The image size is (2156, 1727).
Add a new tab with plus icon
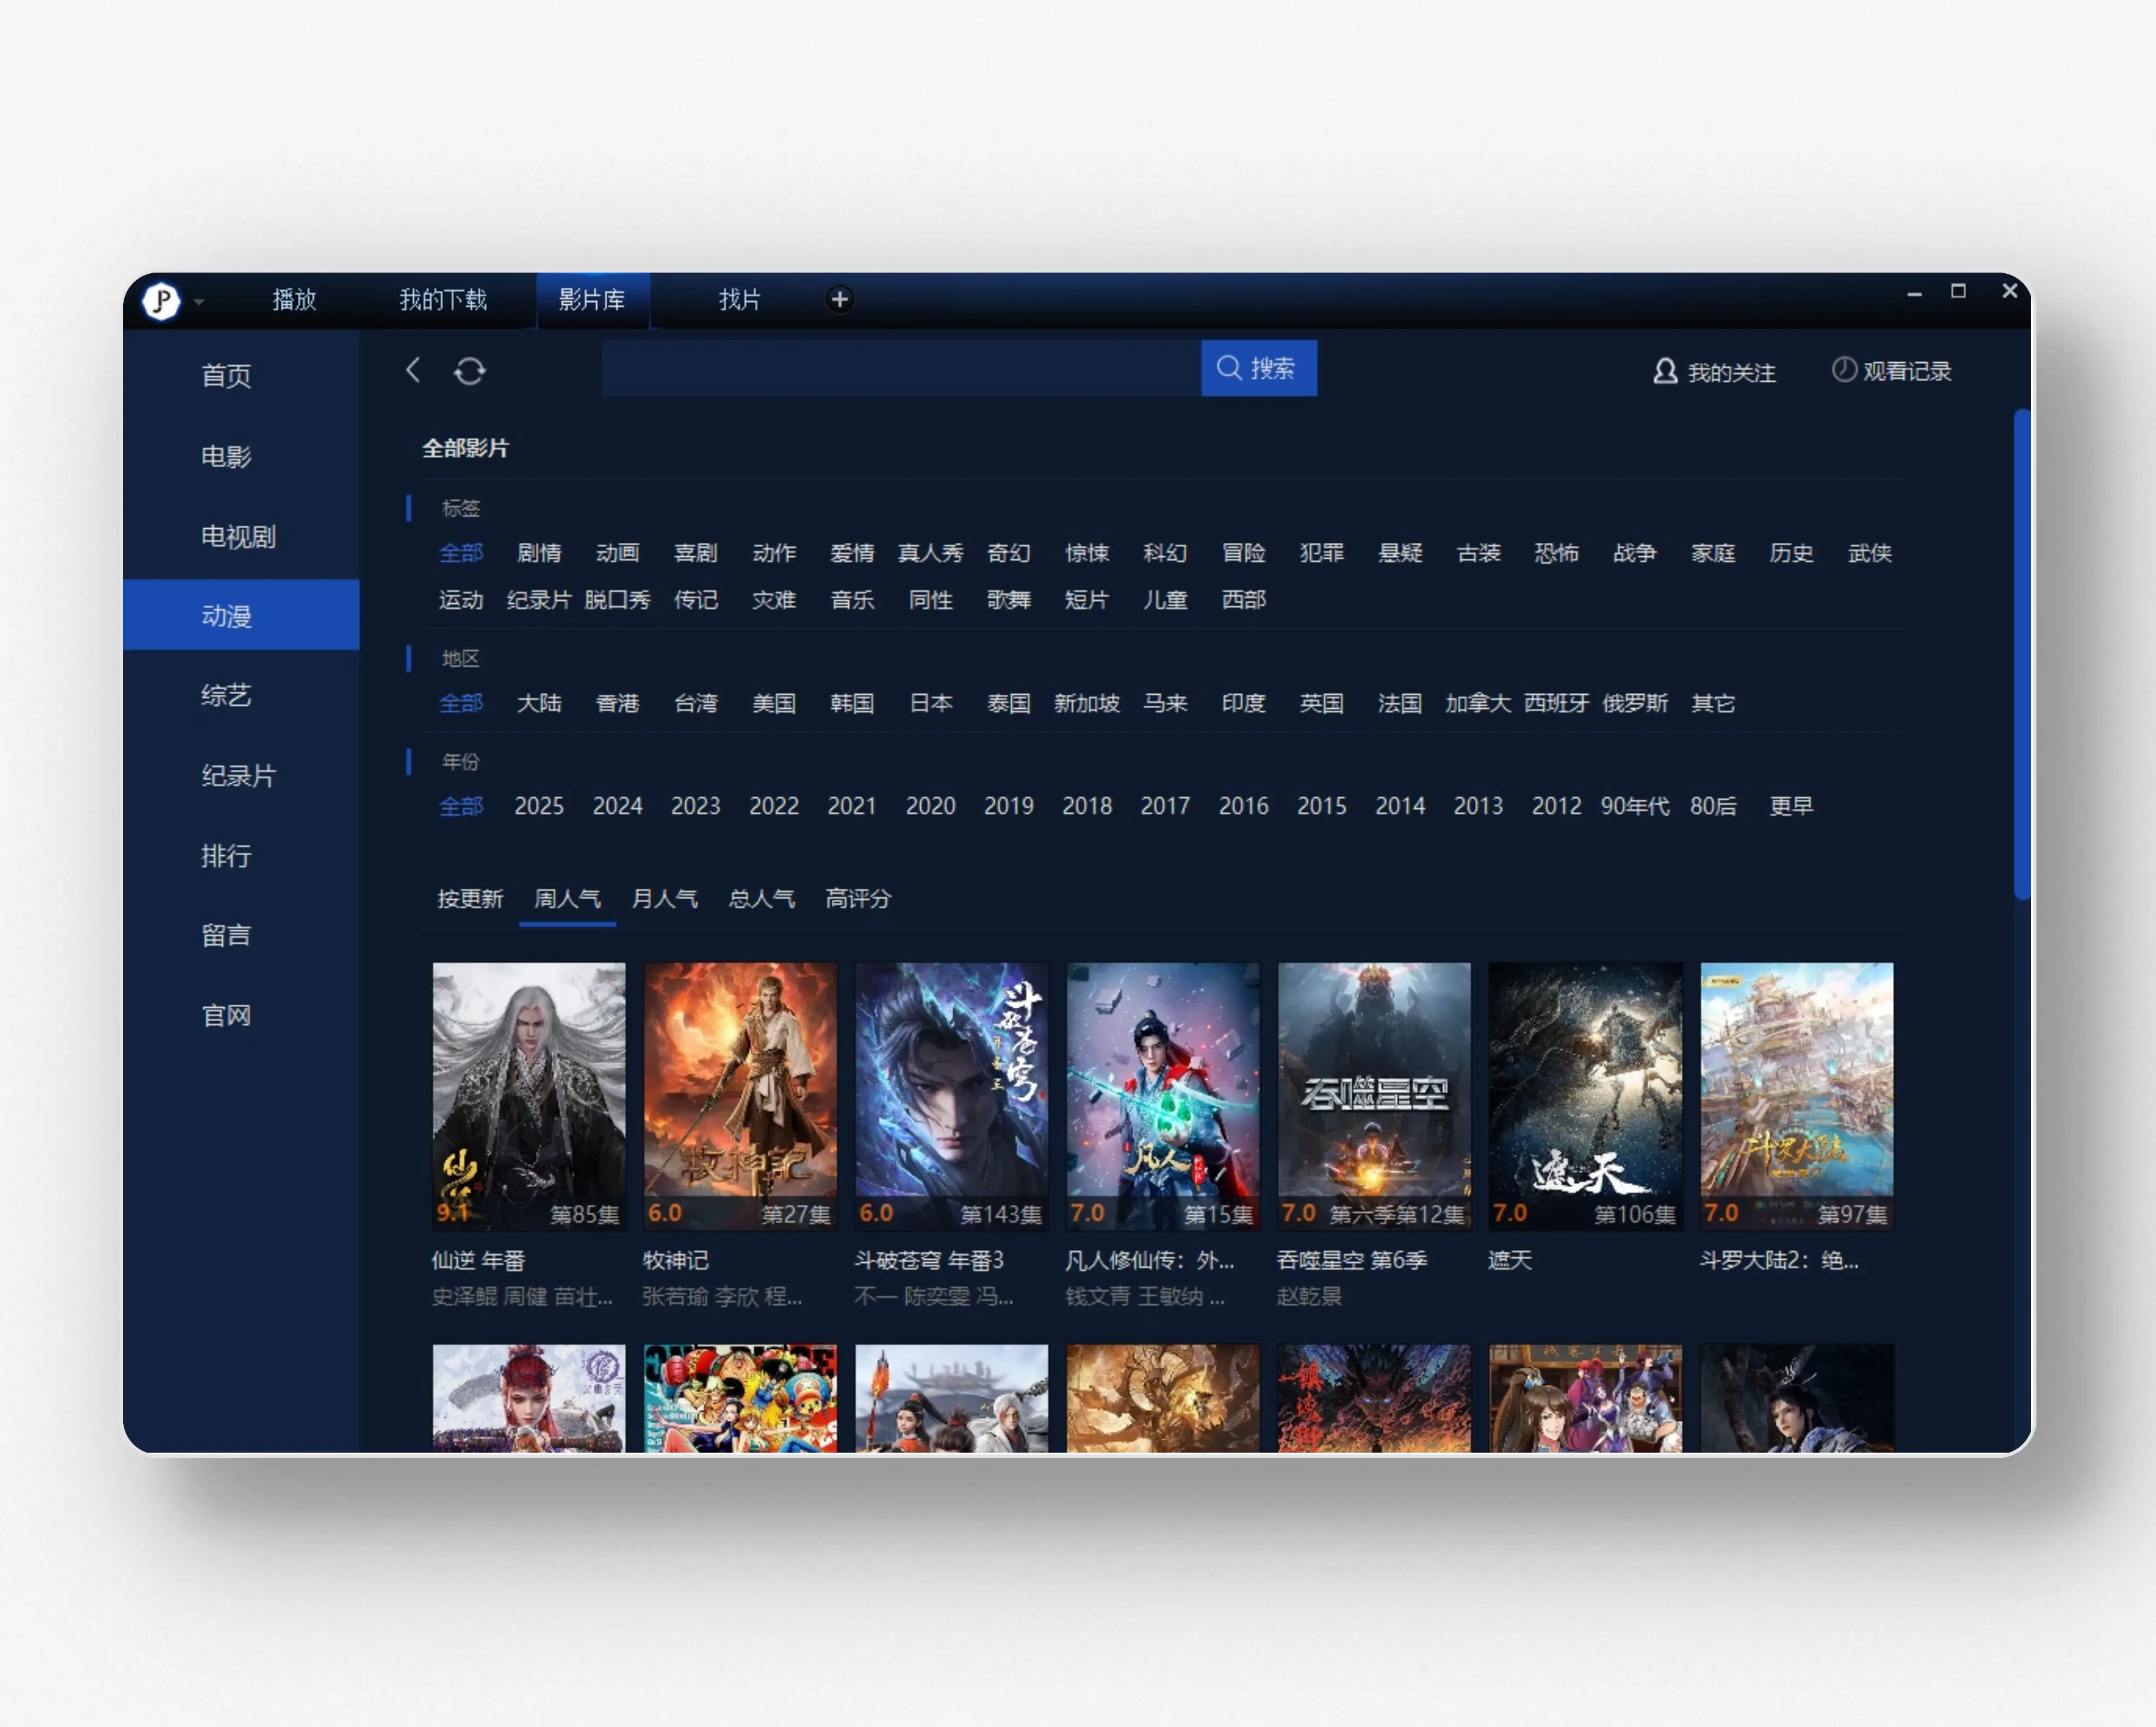click(x=840, y=299)
